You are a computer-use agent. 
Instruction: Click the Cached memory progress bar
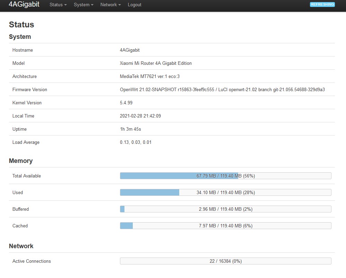click(225, 226)
